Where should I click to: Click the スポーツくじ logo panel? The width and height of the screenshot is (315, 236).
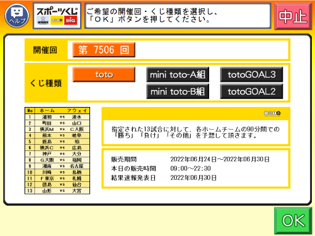57,16
